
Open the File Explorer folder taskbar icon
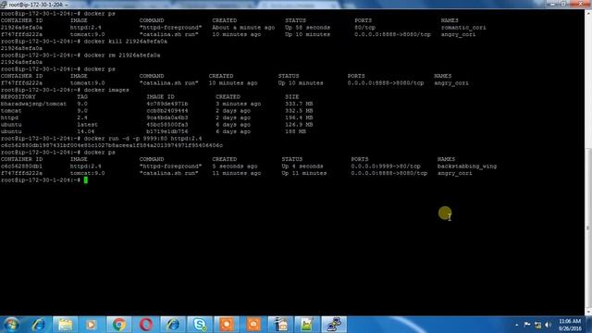tap(65, 325)
